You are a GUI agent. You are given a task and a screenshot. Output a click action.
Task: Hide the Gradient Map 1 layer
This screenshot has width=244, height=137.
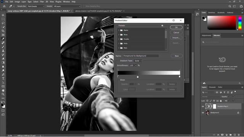[203, 107]
